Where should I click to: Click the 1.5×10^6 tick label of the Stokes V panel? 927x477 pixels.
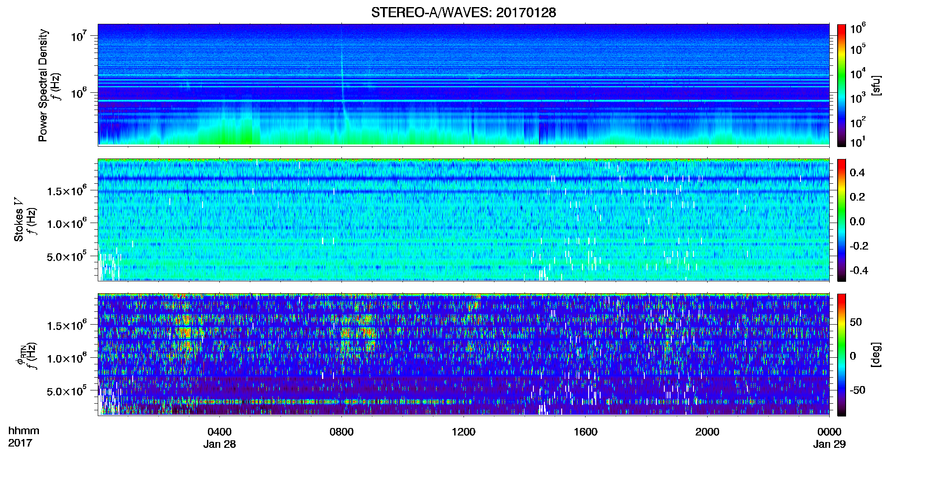pyautogui.click(x=66, y=190)
